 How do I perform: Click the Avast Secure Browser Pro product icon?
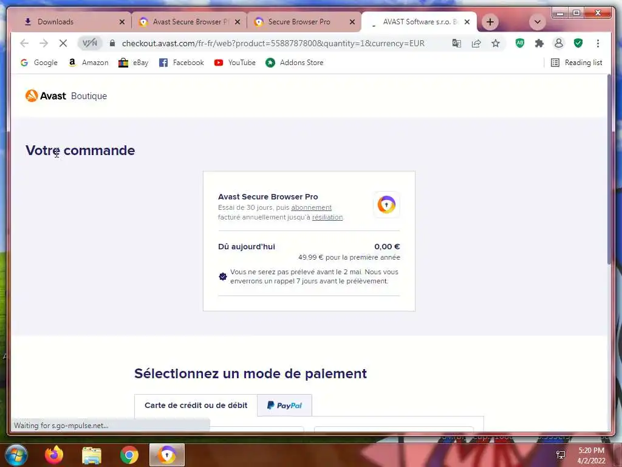386,205
